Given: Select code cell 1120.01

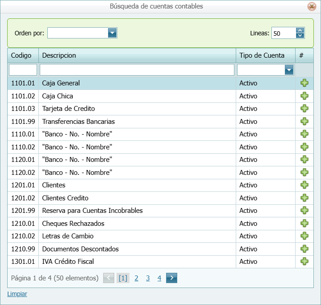Looking at the screenshot, I should click(x=23, y=160).
